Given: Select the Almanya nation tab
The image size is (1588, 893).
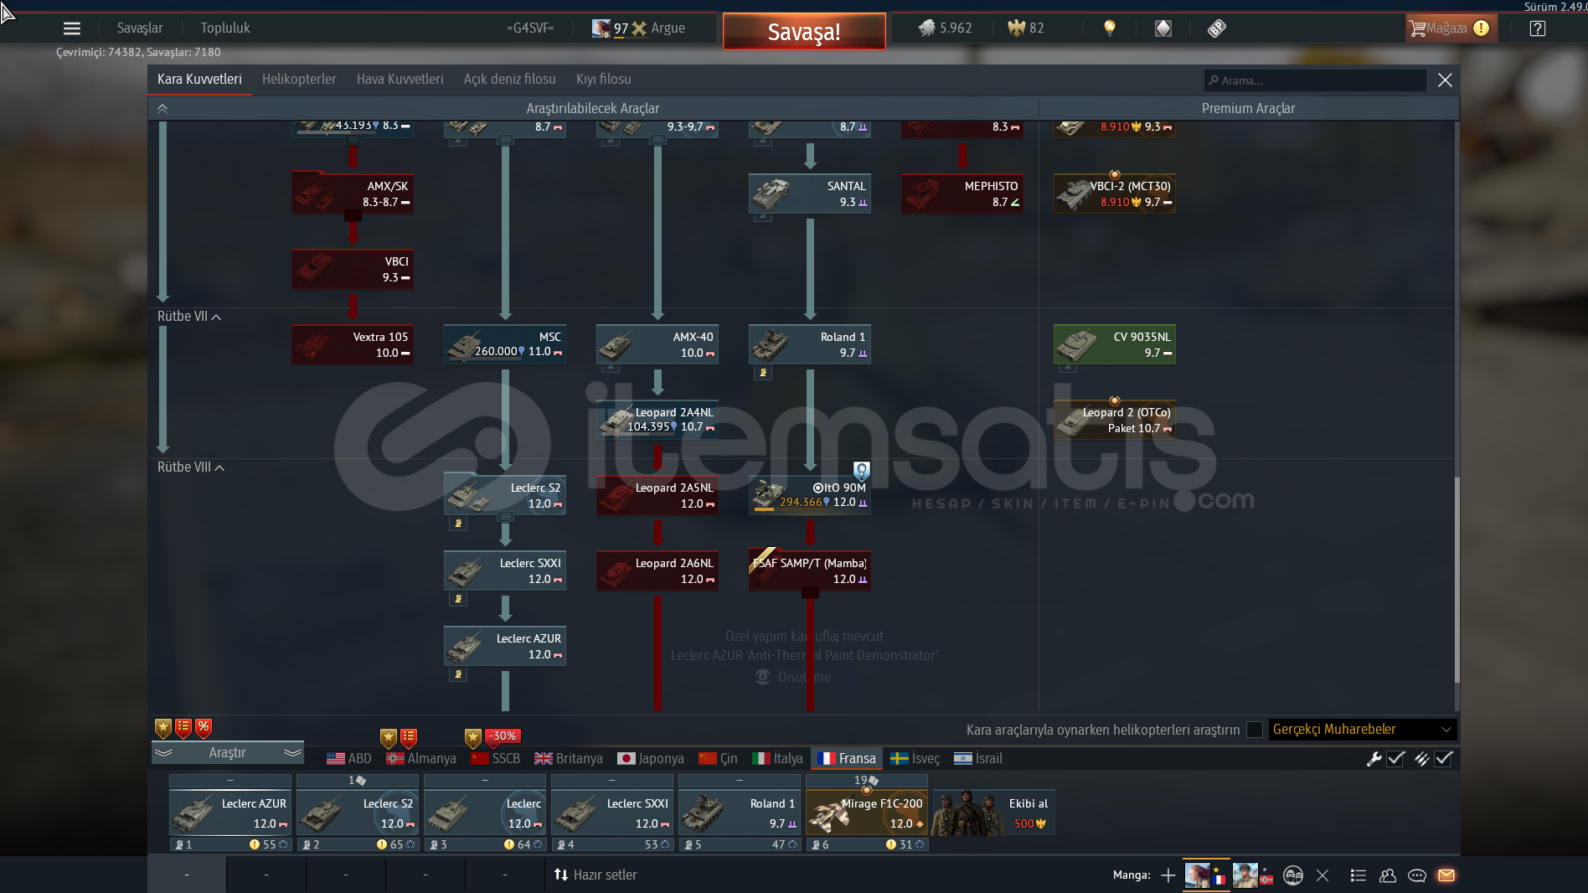Looking at the screenshot, I should 421,759.
